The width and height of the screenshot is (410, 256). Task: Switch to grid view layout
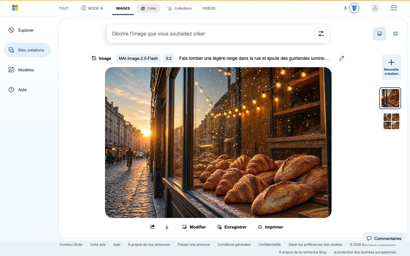(396, 34)
